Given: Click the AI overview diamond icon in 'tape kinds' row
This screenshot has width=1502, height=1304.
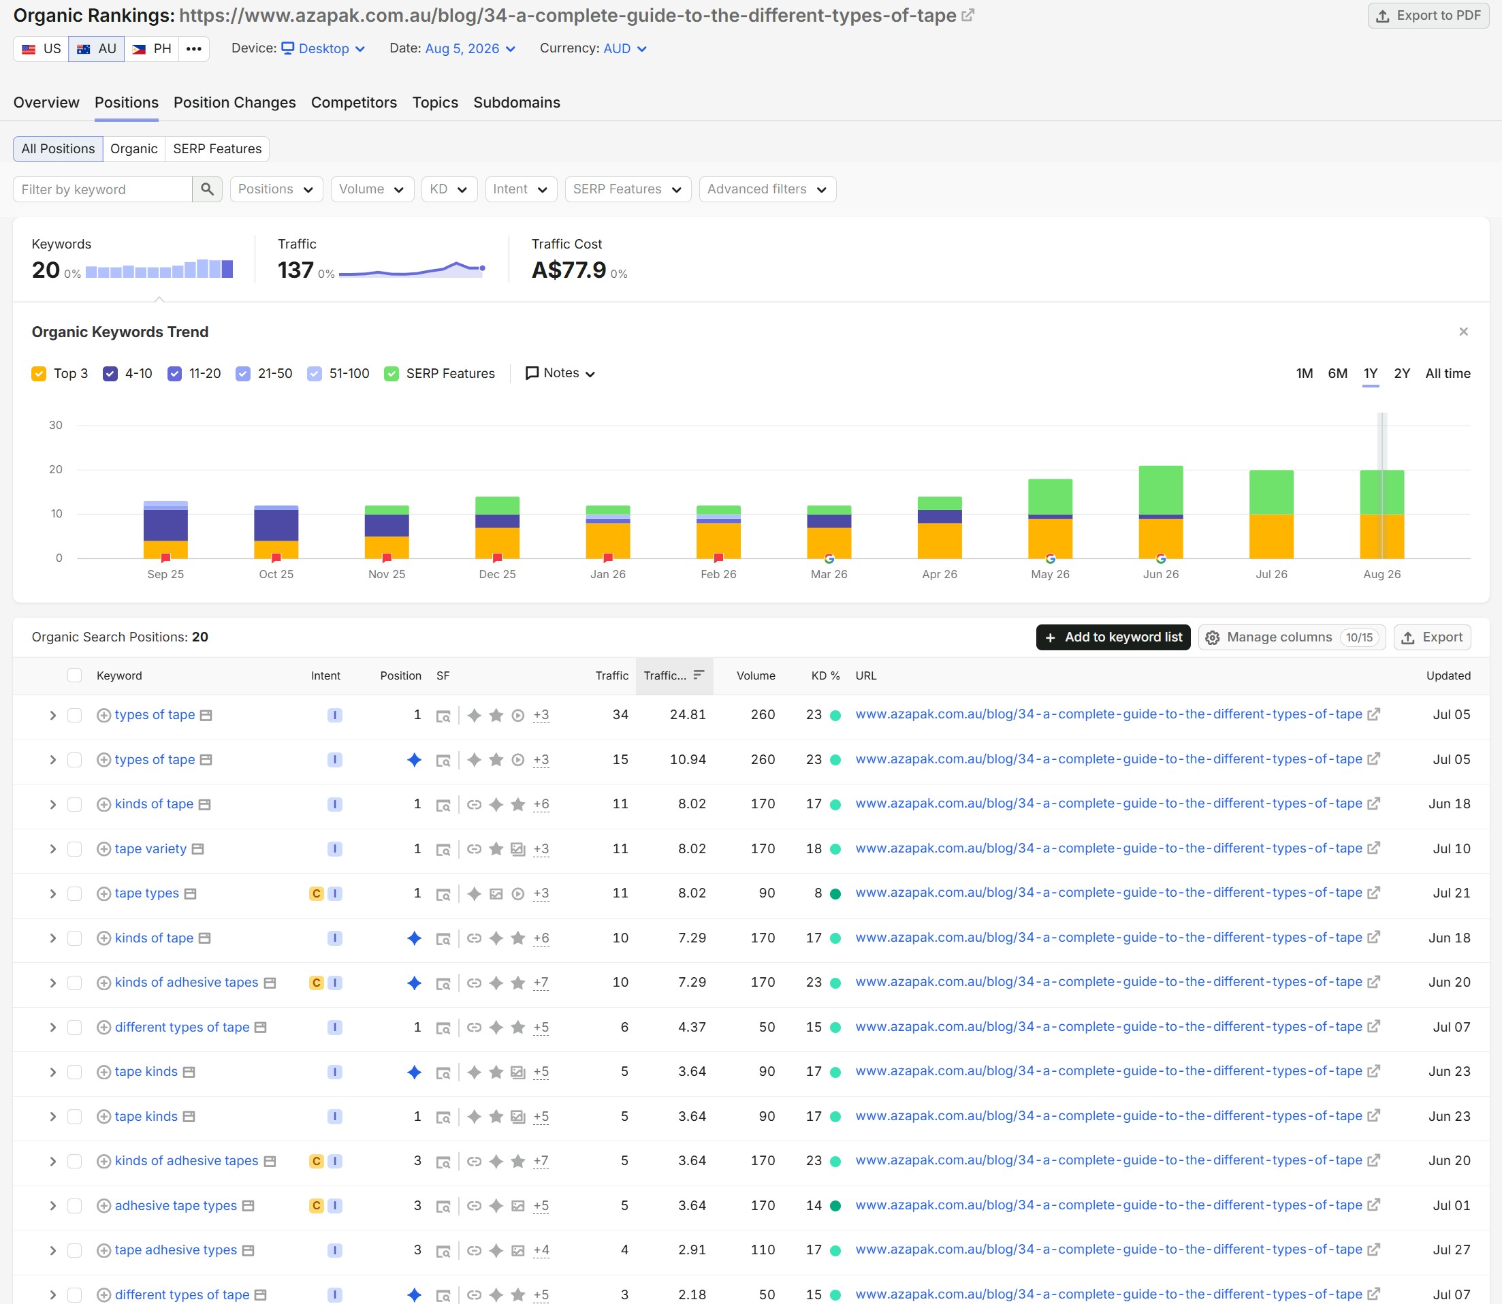Looking at the screenshot, I should [x=414, y=1072].
